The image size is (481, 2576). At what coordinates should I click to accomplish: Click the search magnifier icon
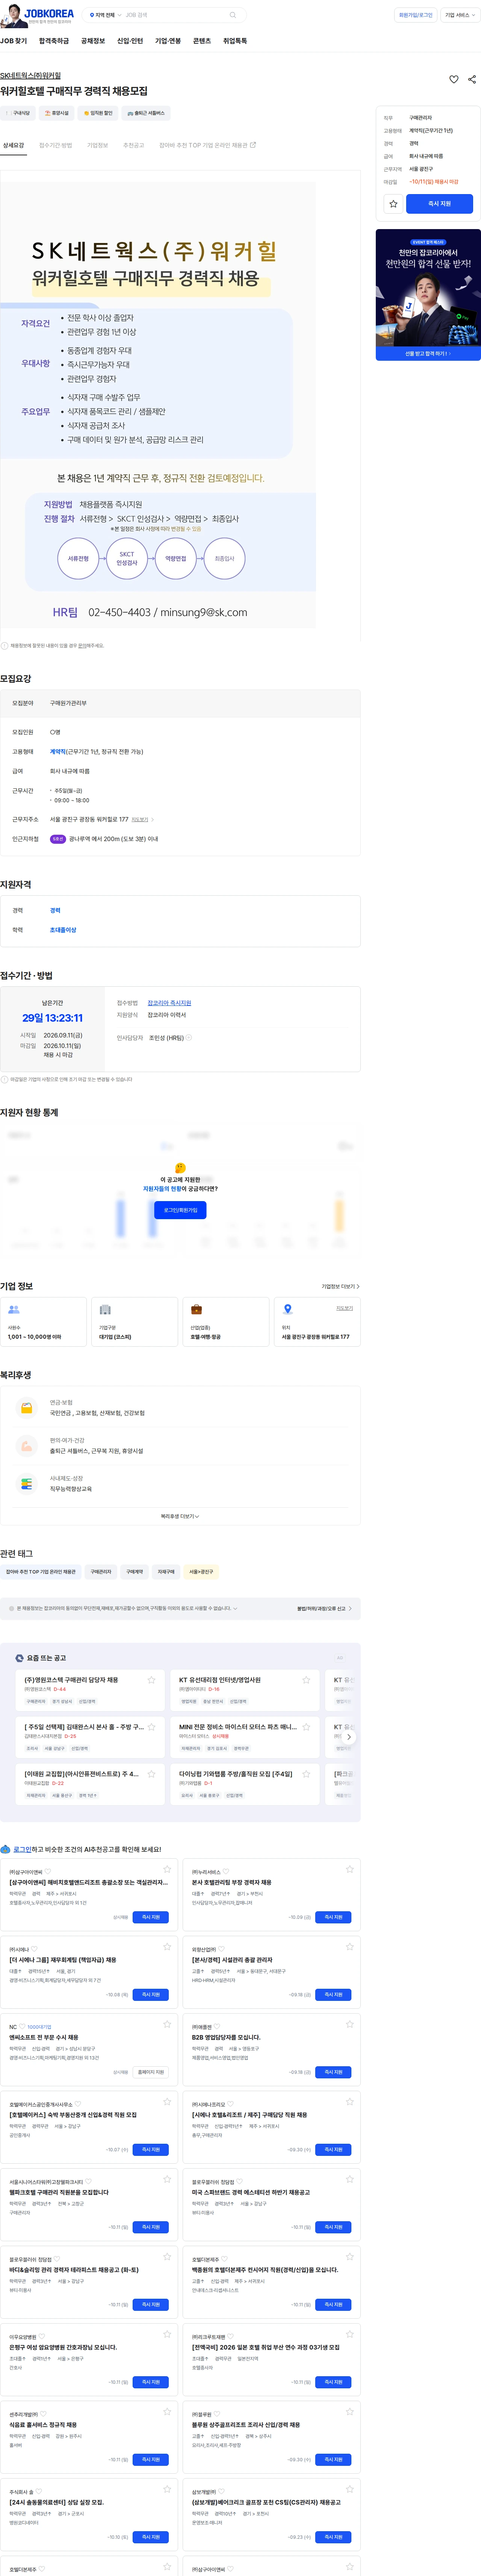(x=233, y=15)
